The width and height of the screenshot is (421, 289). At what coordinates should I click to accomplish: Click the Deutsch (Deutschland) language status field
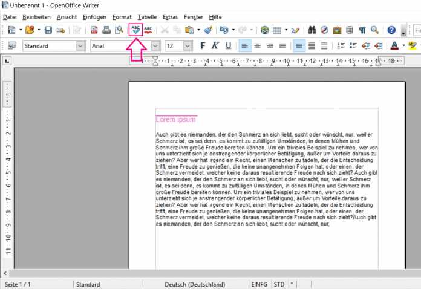tap(195, 284)
